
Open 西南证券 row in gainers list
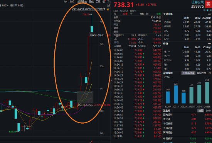tap(187, 115)
